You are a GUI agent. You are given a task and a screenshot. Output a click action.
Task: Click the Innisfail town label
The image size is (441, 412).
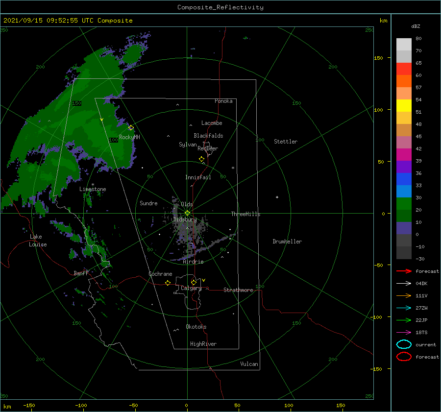point(198,177)
